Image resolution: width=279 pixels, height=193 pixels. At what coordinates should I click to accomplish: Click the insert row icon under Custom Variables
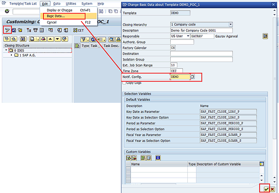(x=128, y=157)
